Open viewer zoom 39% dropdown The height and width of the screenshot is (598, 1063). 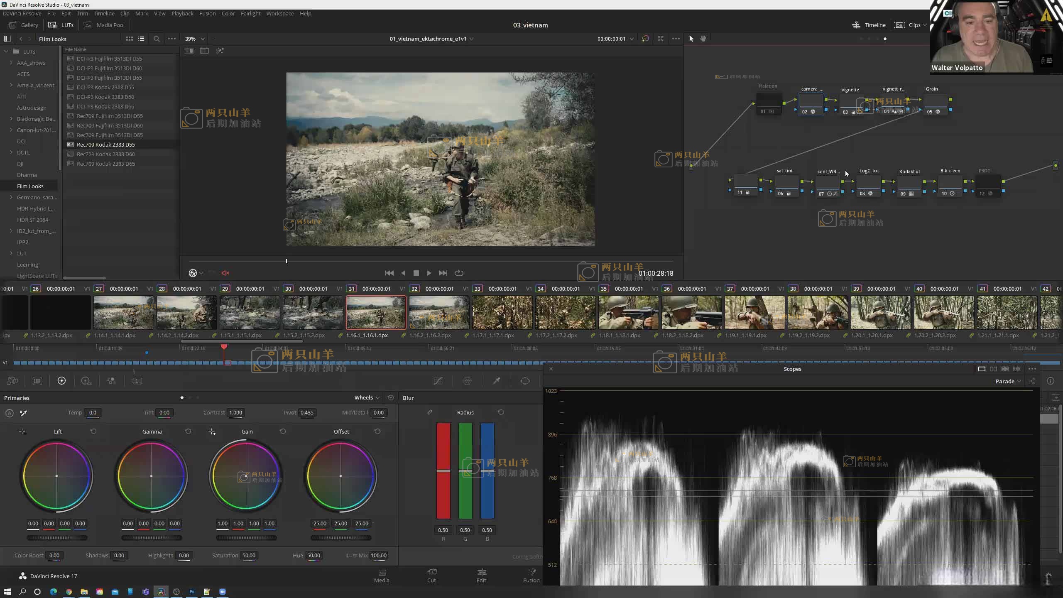tap(194, 39)
